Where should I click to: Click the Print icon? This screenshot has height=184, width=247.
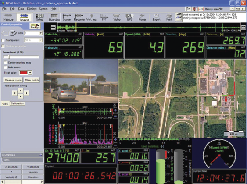click(169, 17)
